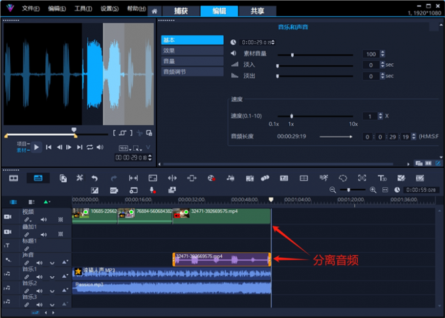This screenshot has width=445, height=318.
Task: Click the 素材音量 volume slider
Action: (x=315, y=55)
